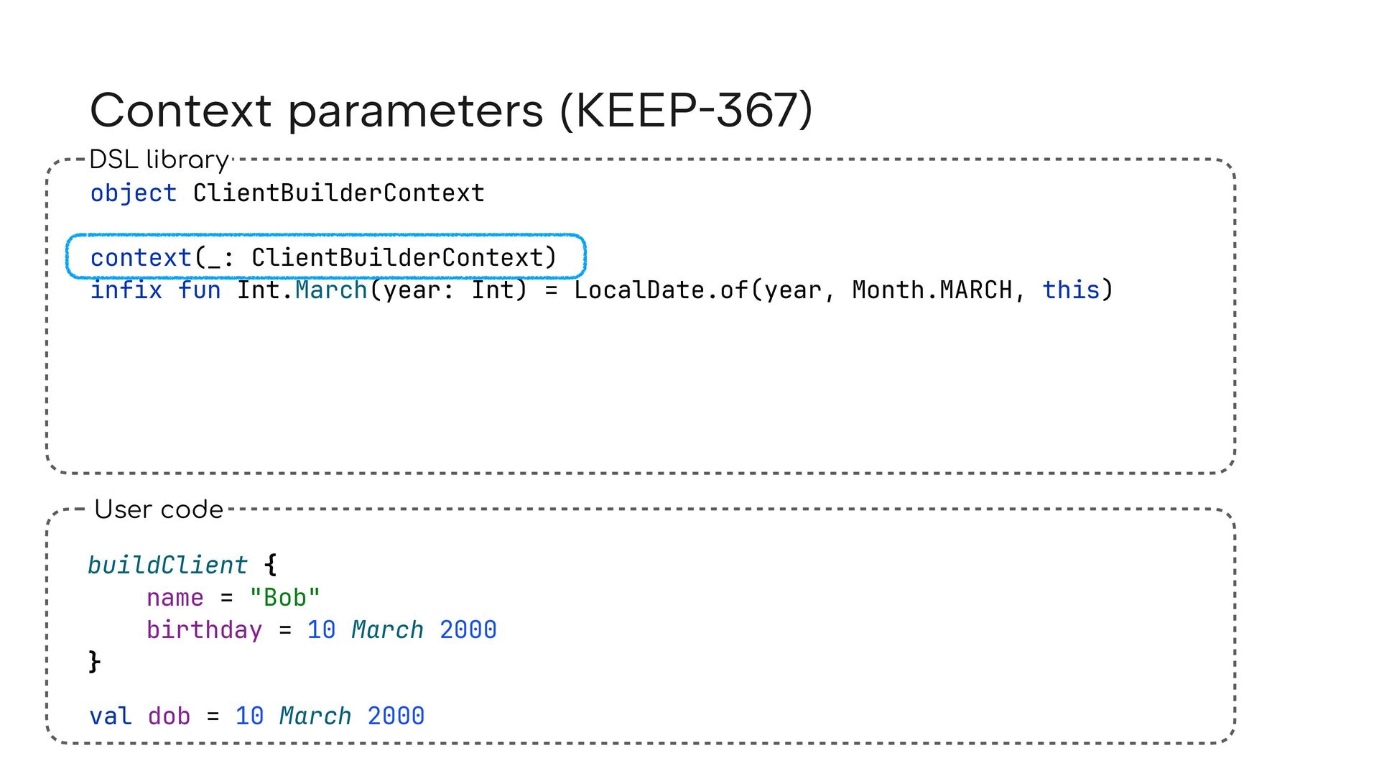Click the "DSL library" box label
Viewport: 1379px width, 776px height.
pos(159,160)
